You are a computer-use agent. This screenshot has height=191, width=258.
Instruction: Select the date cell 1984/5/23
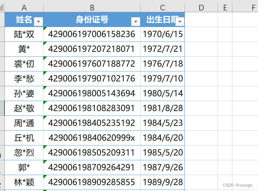[163, 123]
